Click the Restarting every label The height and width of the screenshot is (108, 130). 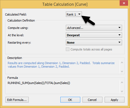(x=19, y=43)
